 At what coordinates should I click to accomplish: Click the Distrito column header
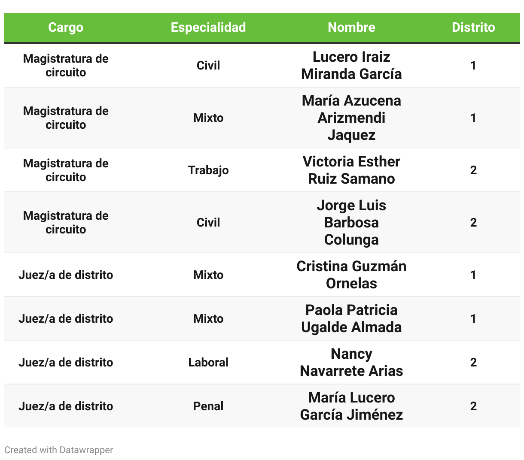(473, 27)
